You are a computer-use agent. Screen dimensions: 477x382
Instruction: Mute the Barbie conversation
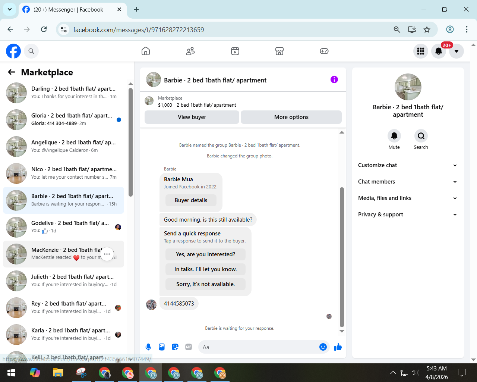click(x=394, y=136)
